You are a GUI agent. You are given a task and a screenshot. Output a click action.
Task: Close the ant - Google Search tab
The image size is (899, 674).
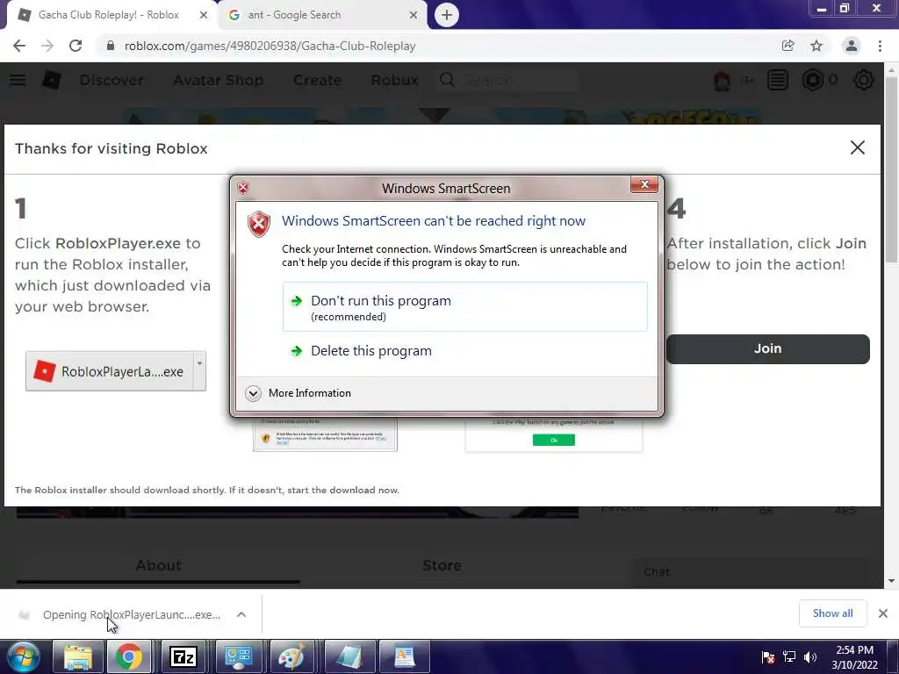tap(414, 15)
